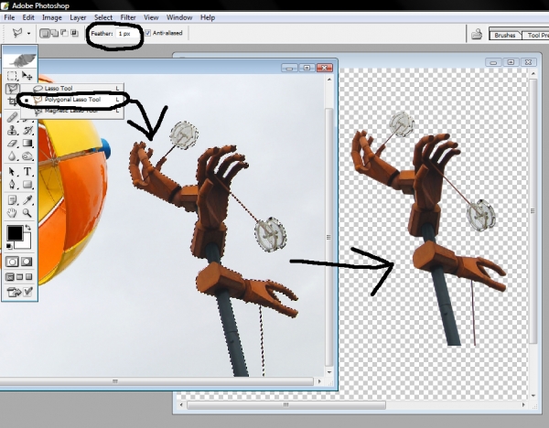The height and width of the screenshot is (428, 549).
Task: Select the Pen tool
Action: coord(12,185)
